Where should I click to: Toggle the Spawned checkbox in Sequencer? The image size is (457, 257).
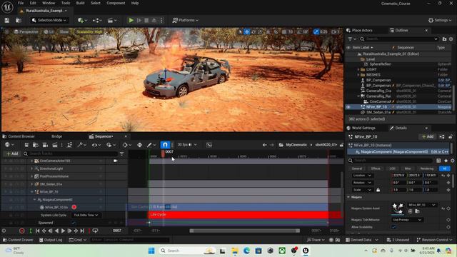point(74,223)
